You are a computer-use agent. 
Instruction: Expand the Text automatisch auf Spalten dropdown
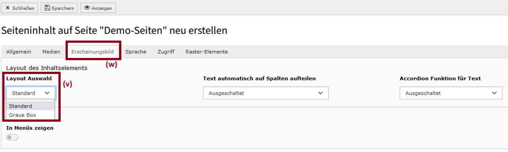tap(266, 93)
